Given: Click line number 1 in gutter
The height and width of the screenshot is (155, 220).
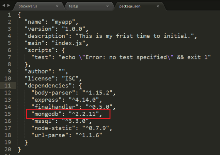Looking at the screenshot, I should (10, 15).
